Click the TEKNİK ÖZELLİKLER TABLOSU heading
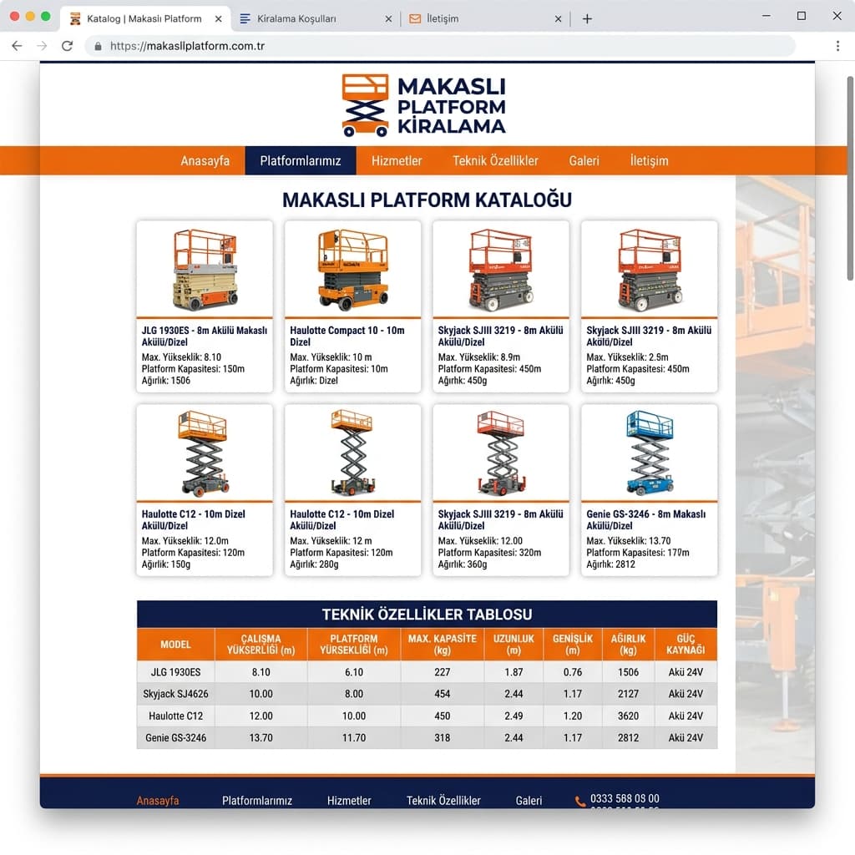This screenshot has width=855, height=855. click(427, 615)
